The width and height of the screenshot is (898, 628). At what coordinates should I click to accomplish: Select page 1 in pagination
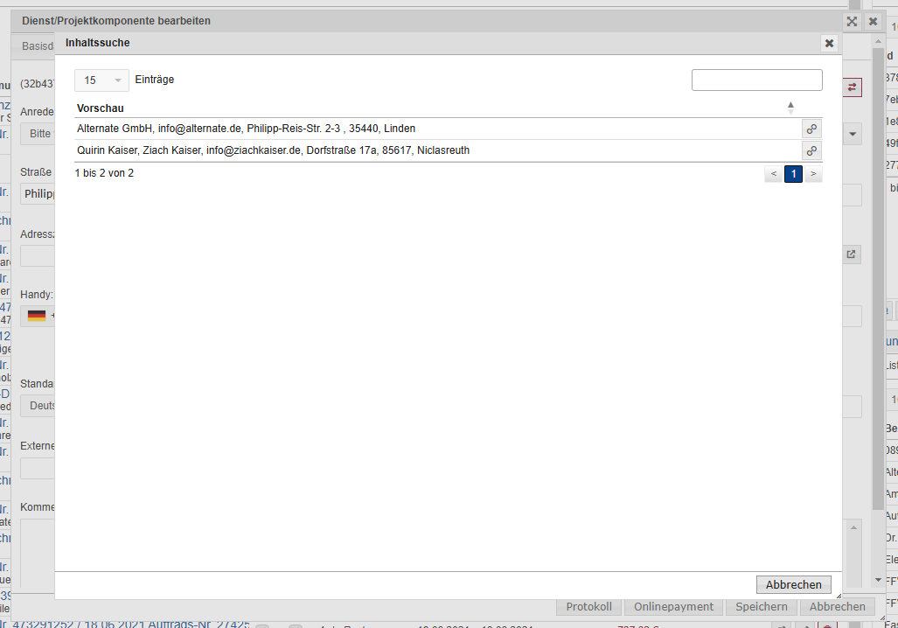[793, 174]
